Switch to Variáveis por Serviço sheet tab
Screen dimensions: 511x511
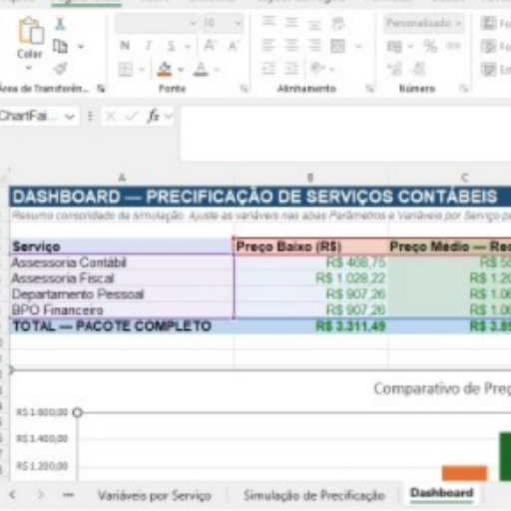click(155, 495)
